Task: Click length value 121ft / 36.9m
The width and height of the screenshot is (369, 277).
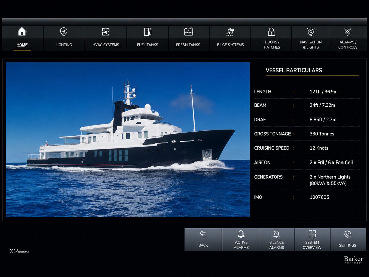Action: click(x=324, y=92)
